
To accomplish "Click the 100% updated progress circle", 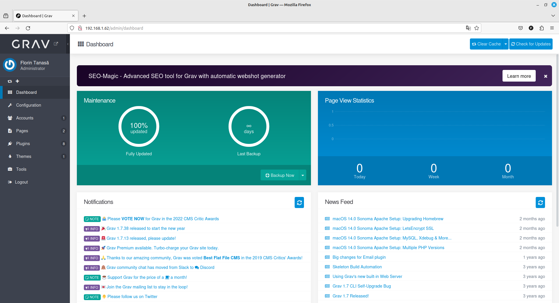I will [139, 126].
